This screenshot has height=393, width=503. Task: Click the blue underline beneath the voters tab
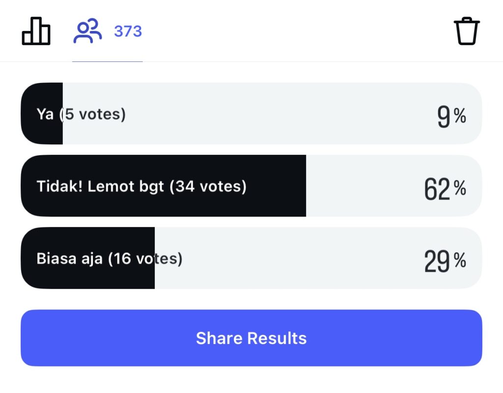pos(107,61)
